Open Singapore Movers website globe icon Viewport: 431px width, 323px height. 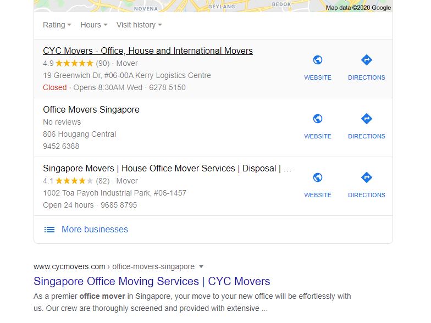(x=318, y=177)
